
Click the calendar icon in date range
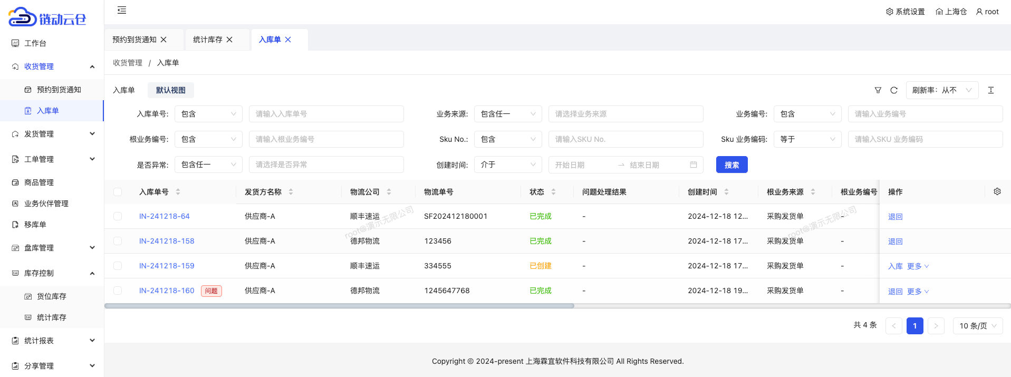click(x=694, y=165)
